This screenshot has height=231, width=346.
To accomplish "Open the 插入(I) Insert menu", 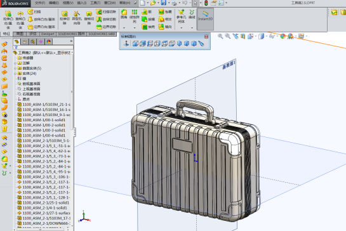I will point(82,3).
